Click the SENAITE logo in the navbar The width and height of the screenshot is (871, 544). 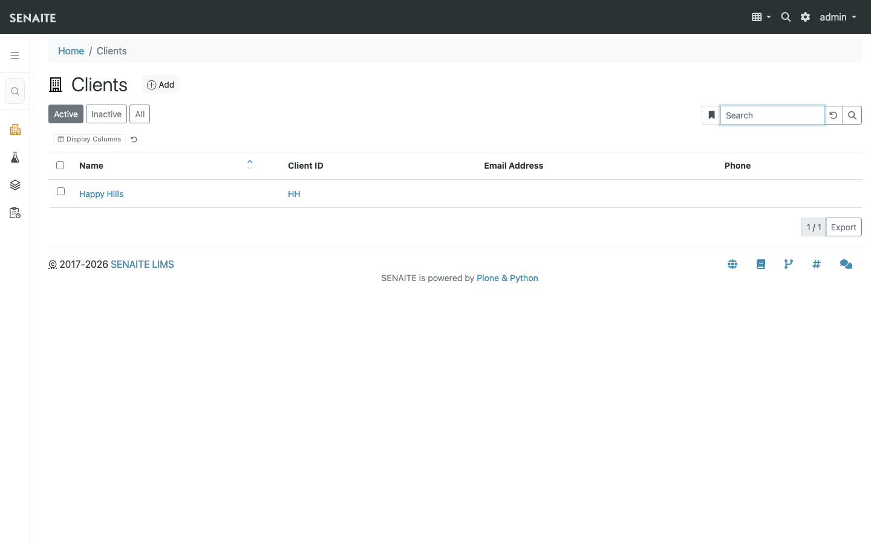[x=33, y=18]
